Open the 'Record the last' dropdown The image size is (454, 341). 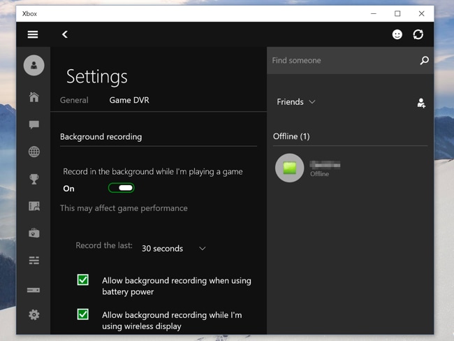click(173, 249)
